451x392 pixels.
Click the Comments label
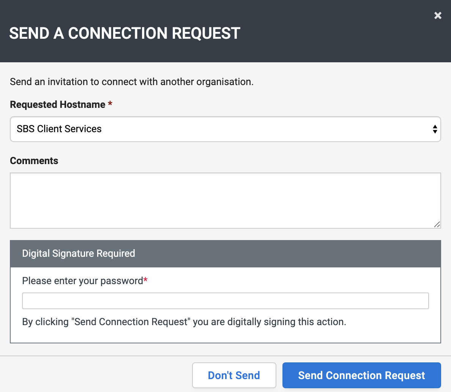(34, 161)
